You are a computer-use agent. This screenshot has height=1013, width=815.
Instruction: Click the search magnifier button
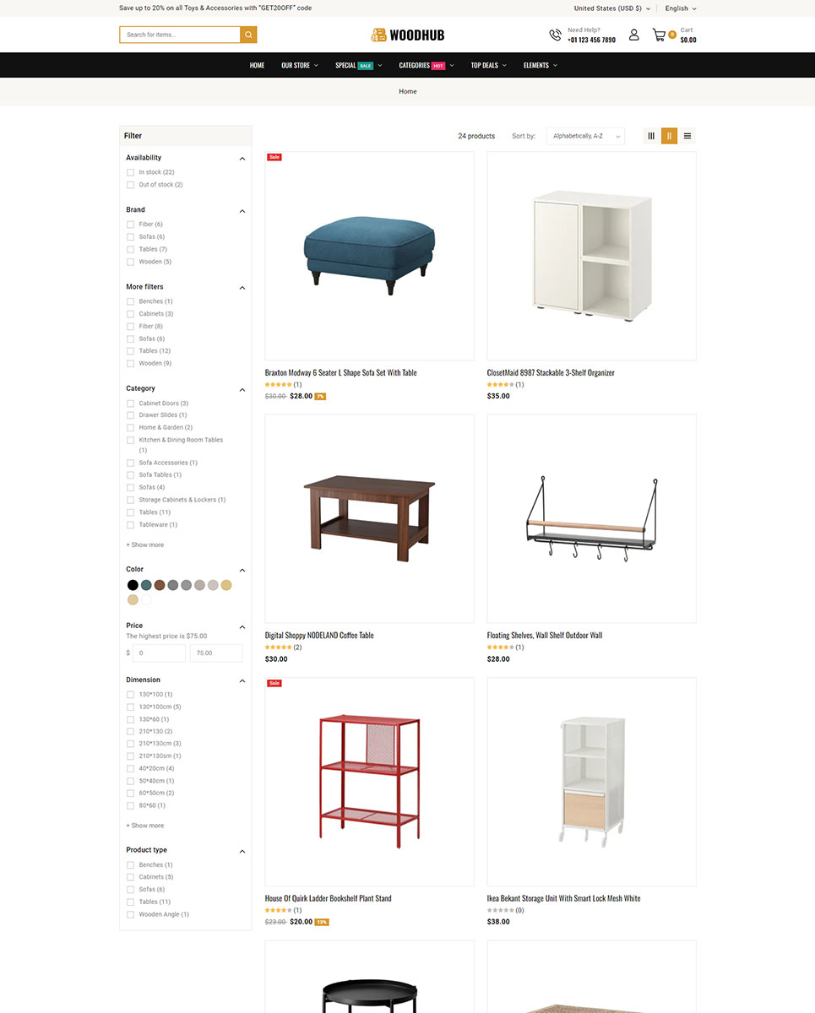coord(248,35)
